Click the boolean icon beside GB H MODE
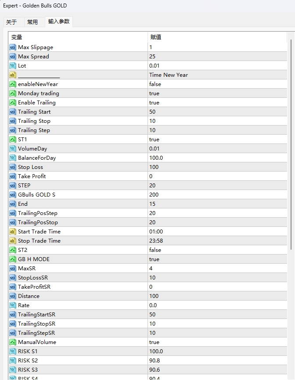The height and width of the screenshot is (380, 295). (x=12, y=259)
